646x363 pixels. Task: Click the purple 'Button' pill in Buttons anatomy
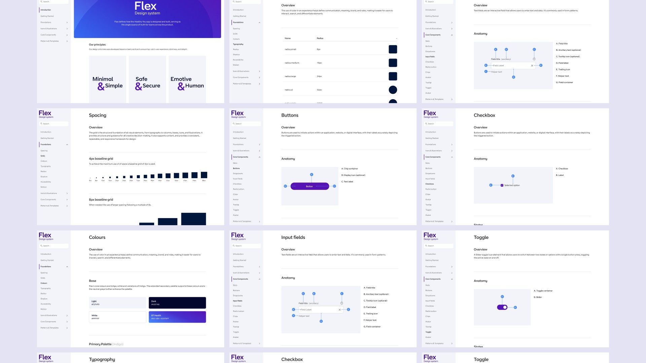(310, 186)
